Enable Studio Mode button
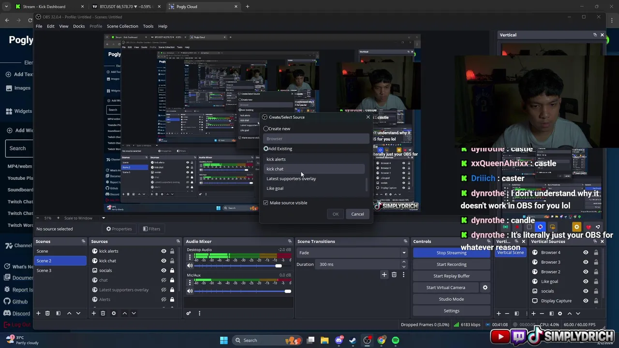 click(x=451, y=299)
